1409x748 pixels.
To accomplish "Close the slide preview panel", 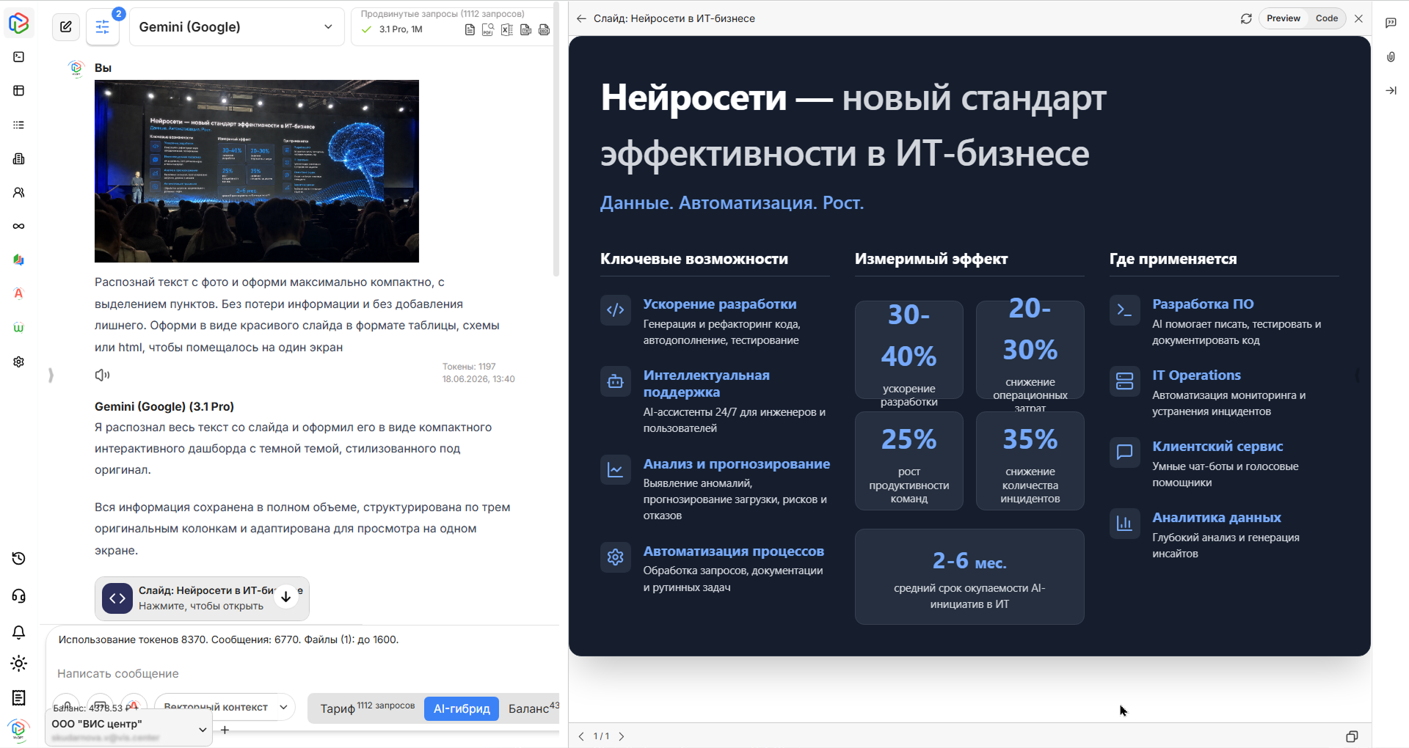I will point(1358,18).
